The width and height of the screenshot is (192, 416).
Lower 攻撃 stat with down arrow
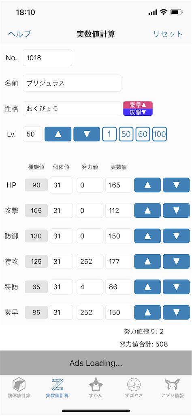point(176,210)
